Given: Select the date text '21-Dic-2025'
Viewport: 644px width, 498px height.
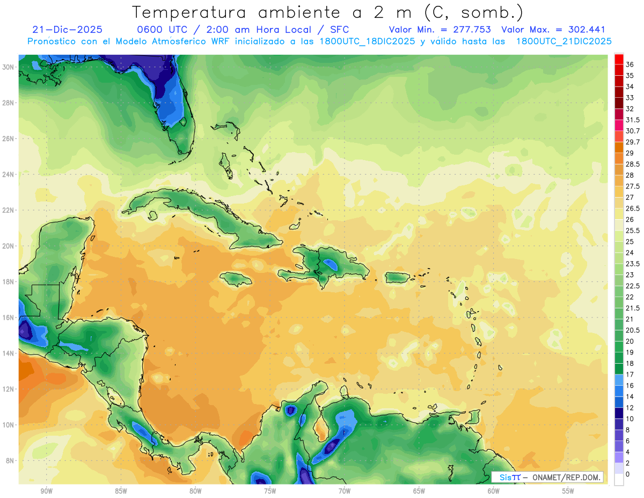Looking at the screenshot, I should tap(67, 30).
